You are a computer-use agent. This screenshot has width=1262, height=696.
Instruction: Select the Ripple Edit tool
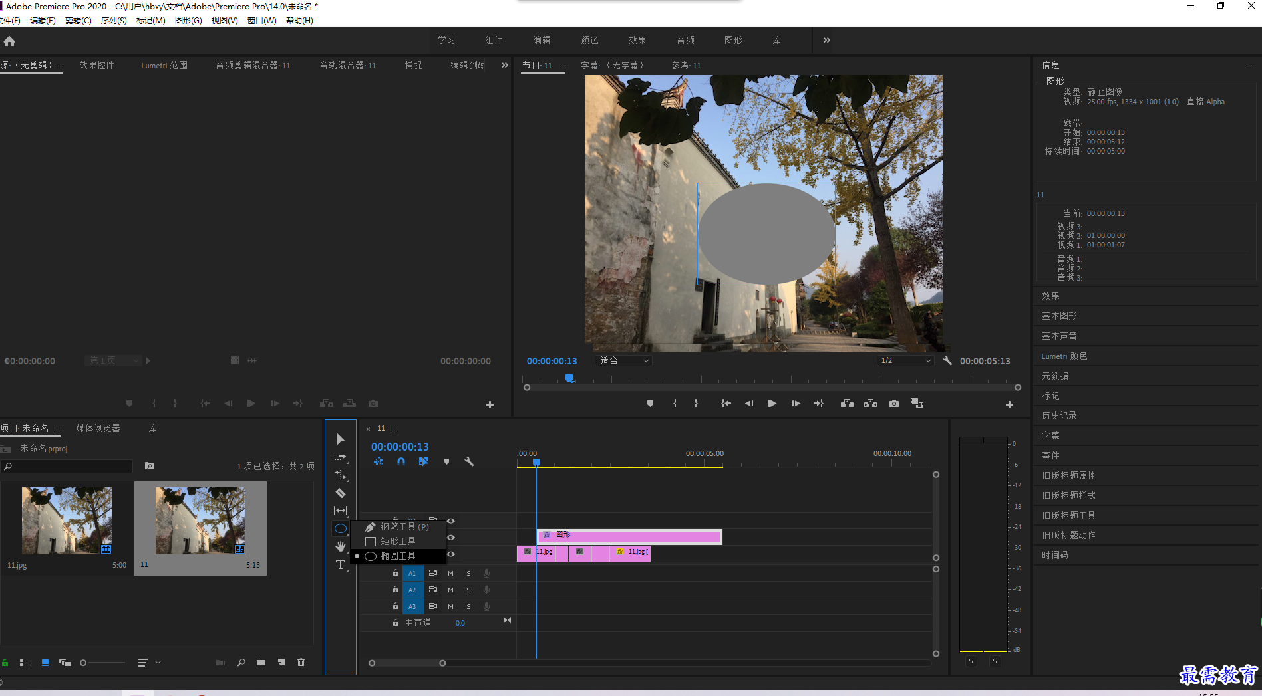click(341, 475)
